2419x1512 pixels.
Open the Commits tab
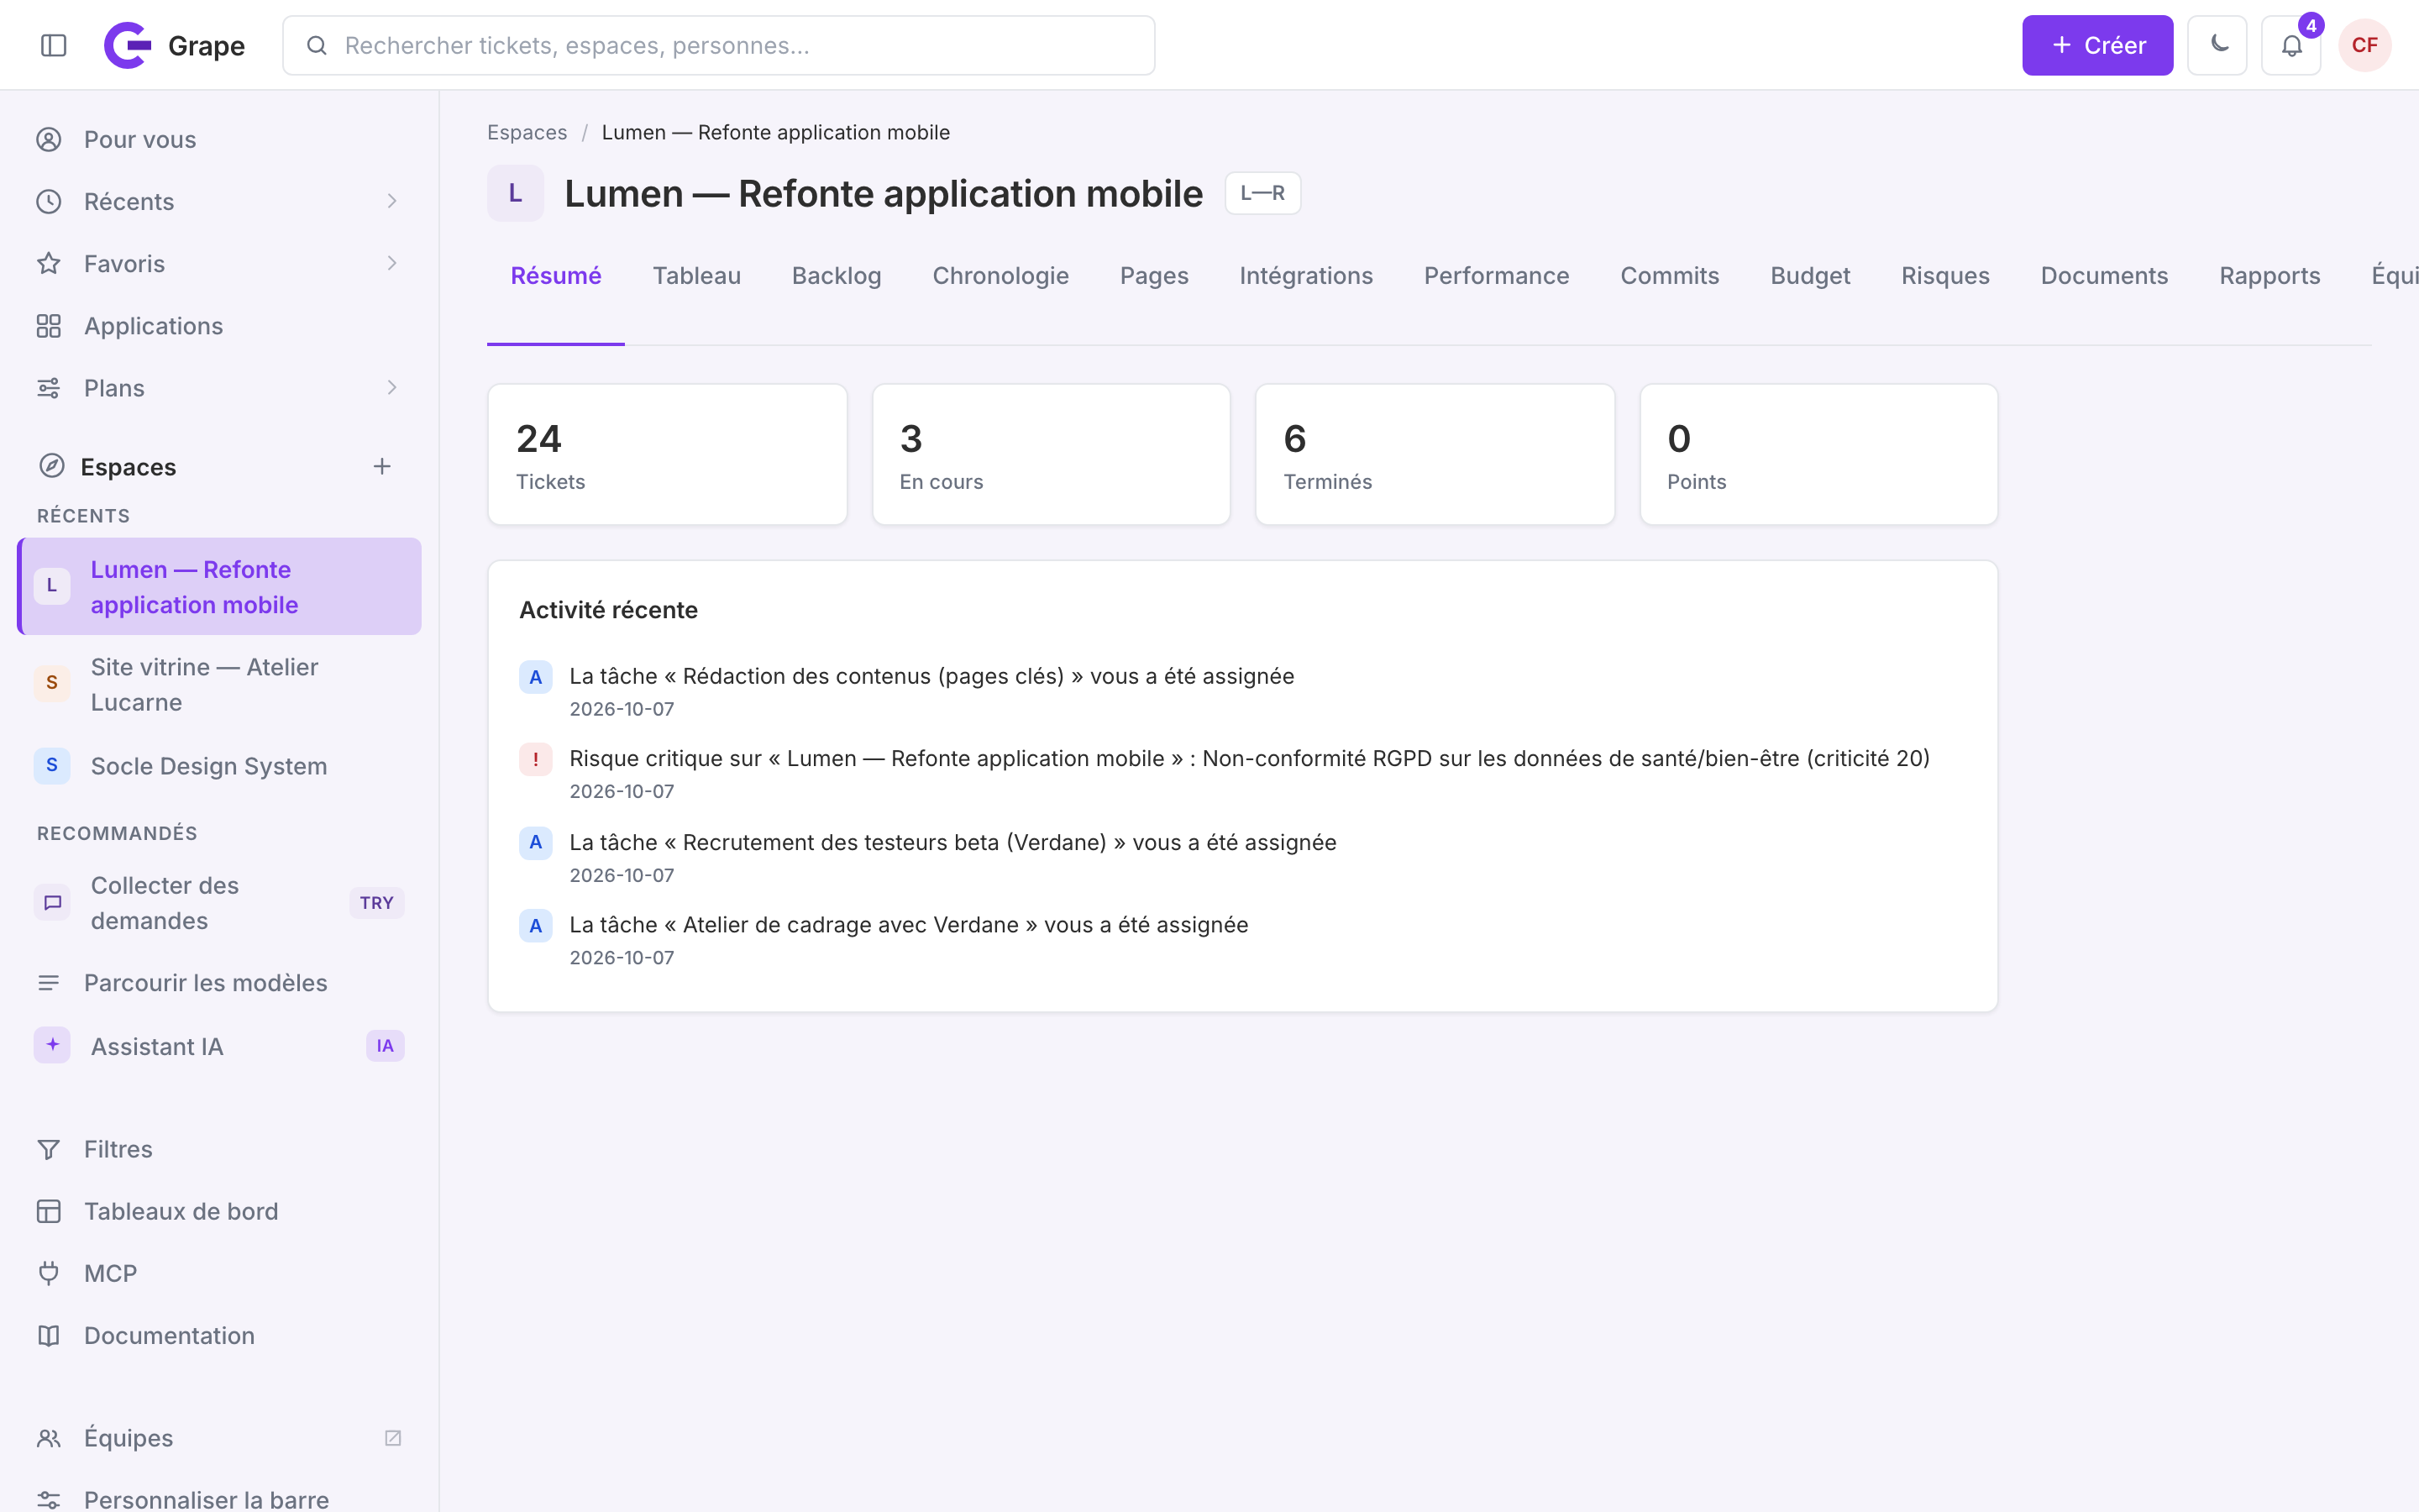(1669, 276)
